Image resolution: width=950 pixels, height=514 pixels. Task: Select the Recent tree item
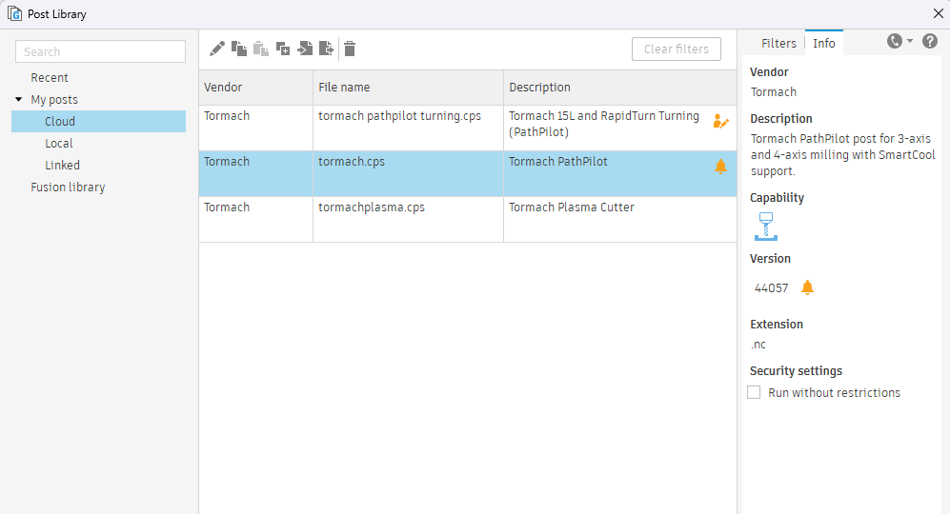point(50,77)
